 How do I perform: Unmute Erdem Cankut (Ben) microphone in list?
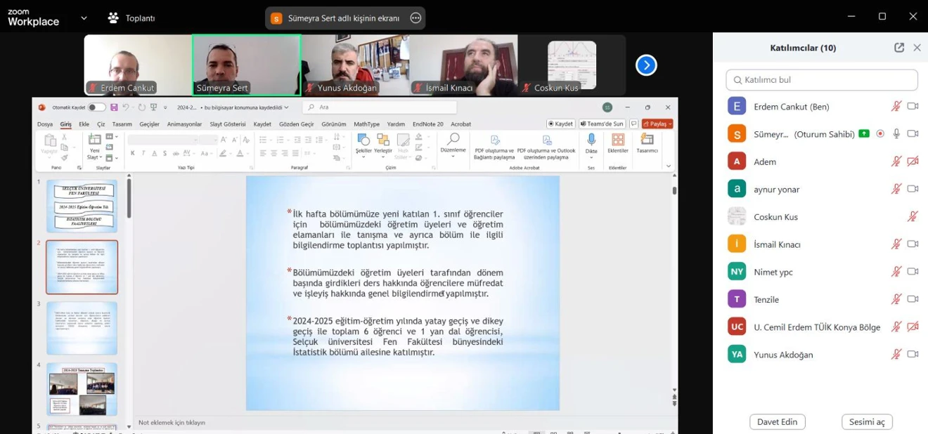[896, 106]
